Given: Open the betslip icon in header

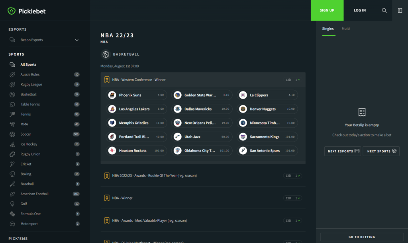Looking at the screenshot, I should click(x=400, y=10).
